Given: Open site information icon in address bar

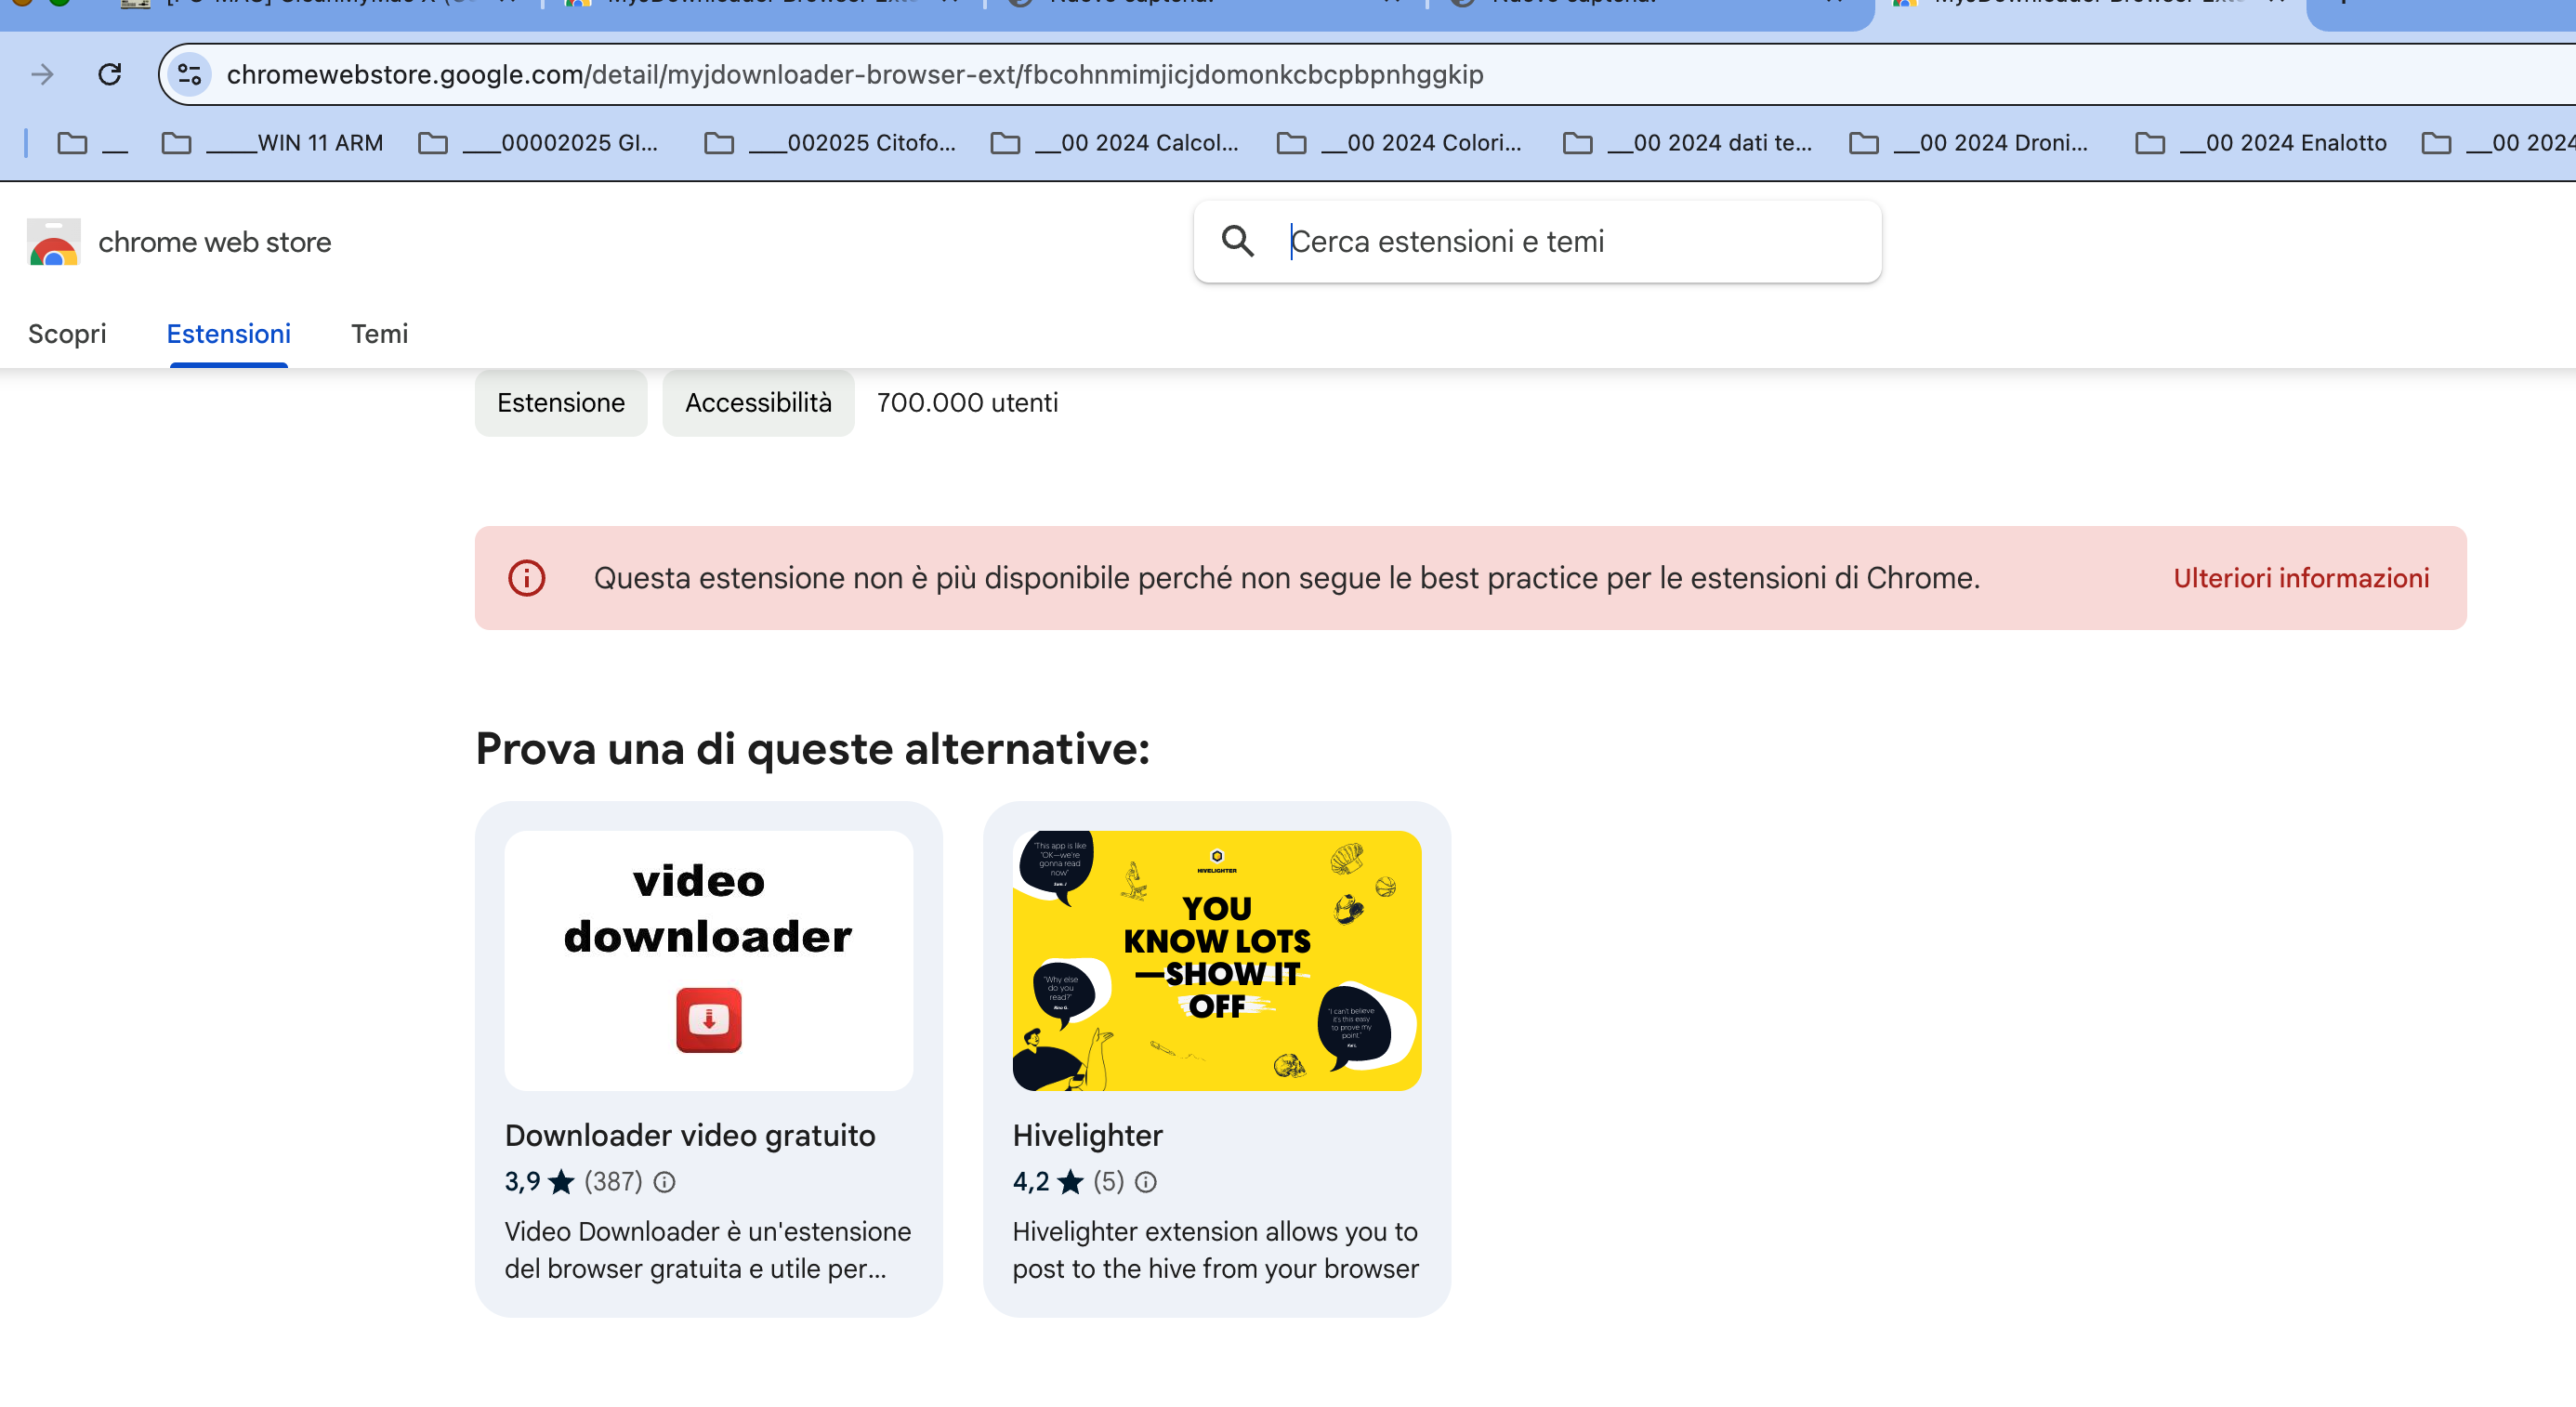Looking at the screenshot, I should pyautogui.click(x=189, y=74).
